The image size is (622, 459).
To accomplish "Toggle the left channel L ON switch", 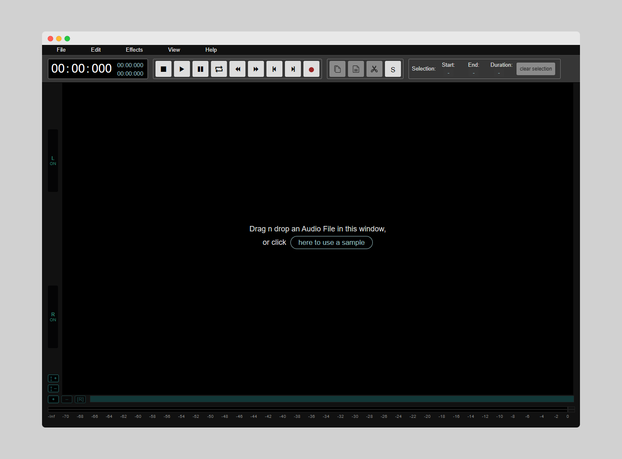I will tap(53, 161).
